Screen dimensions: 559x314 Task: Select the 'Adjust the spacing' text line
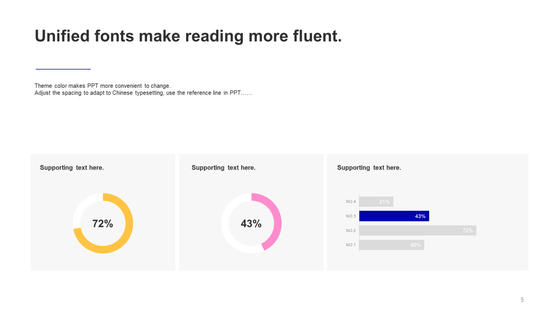click(143, 93)
